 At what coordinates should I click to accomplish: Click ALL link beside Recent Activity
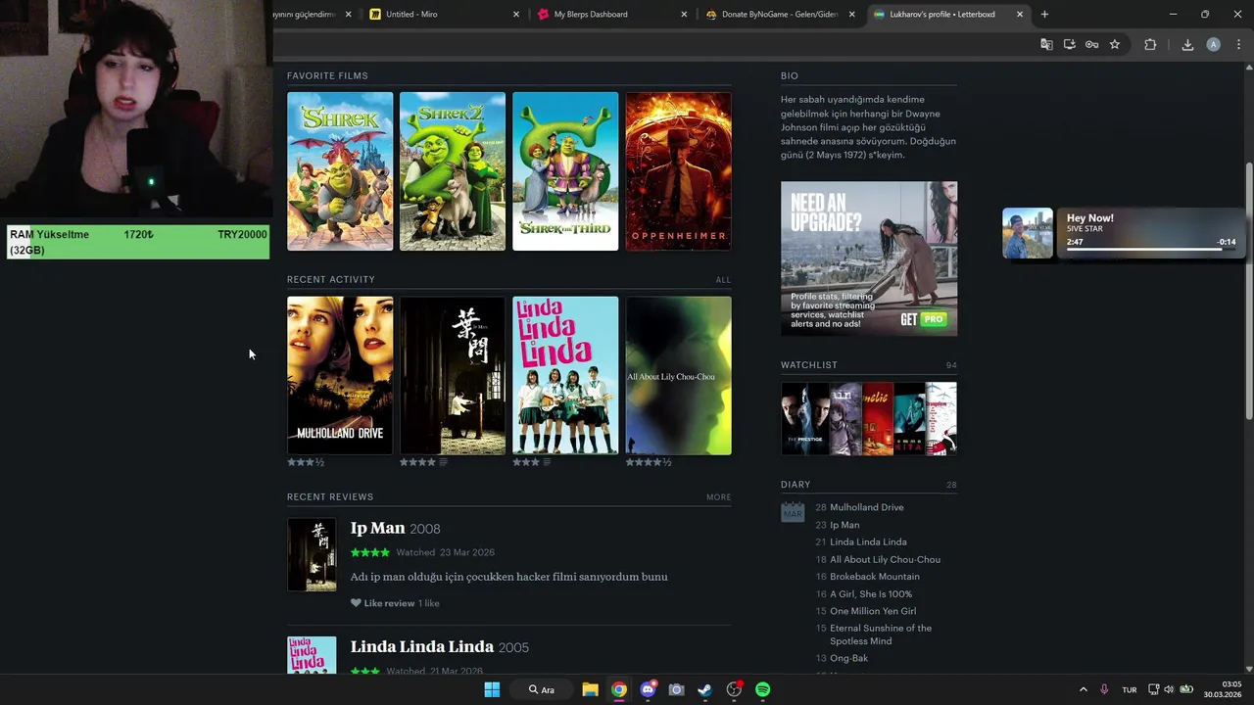[723, 280]
